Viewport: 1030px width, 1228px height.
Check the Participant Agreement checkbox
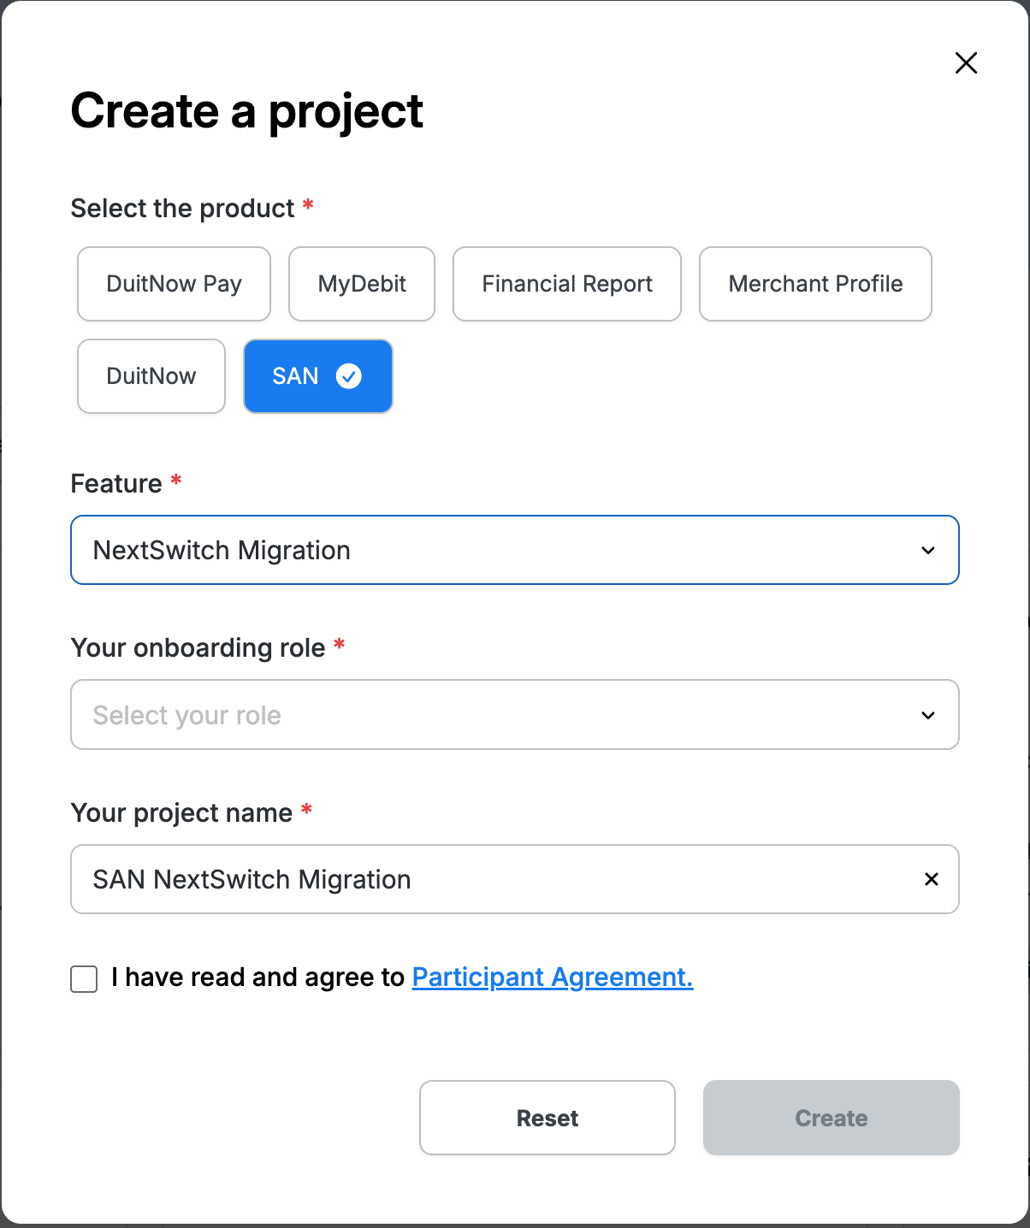point(83,979)
